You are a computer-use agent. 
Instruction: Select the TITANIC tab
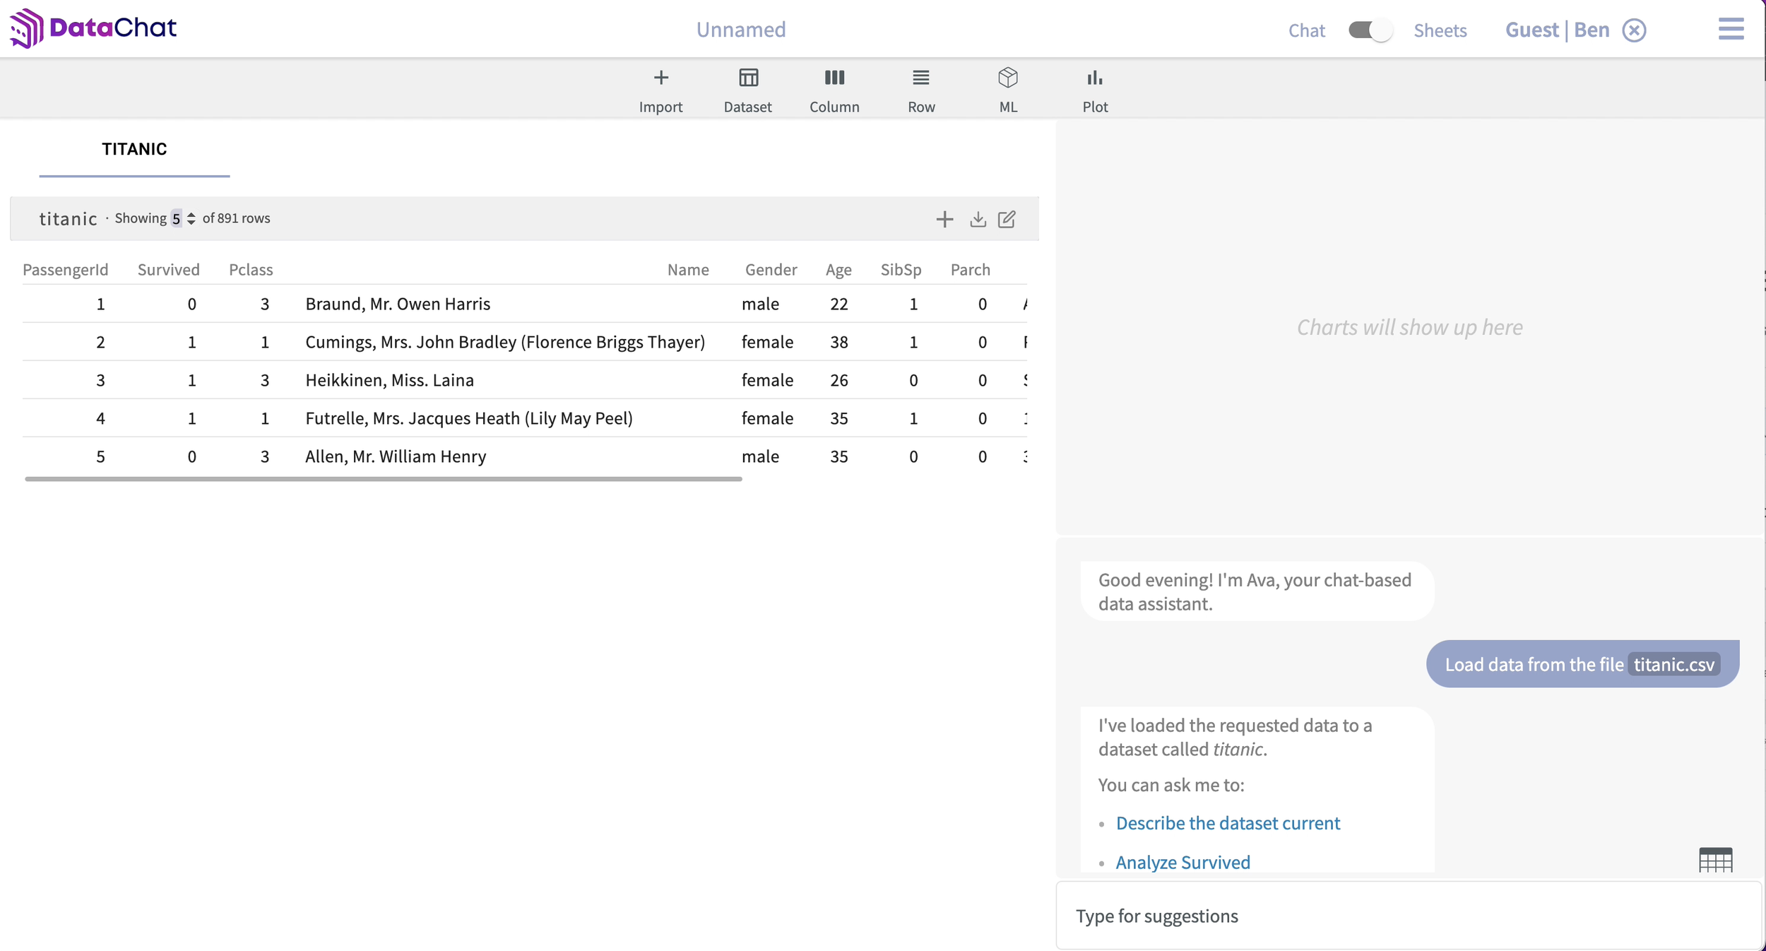(x=134, y=149)
